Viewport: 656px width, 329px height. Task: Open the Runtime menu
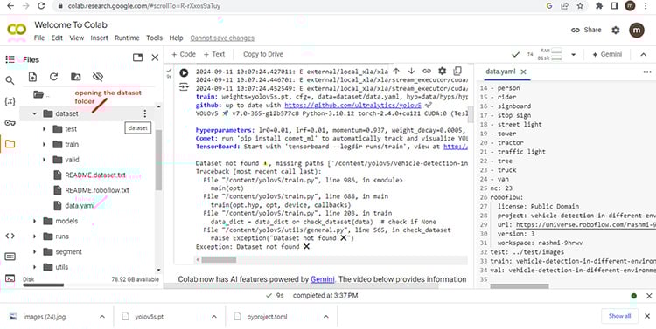click(x=127, y=38)
